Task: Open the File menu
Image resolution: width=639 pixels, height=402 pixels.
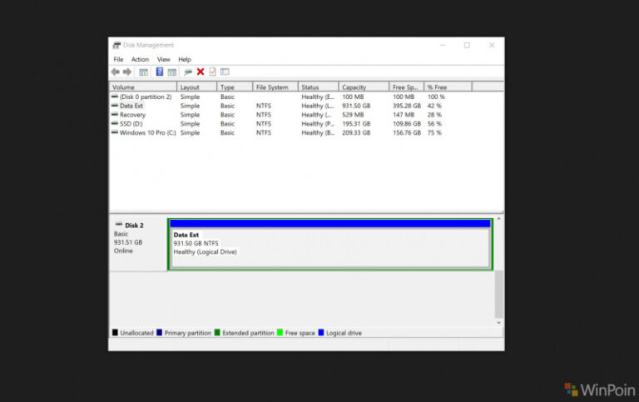Action: [118, 60]
